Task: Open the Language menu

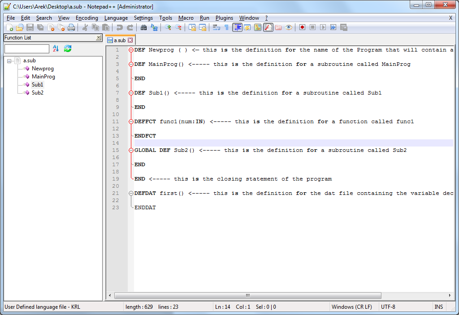Action: pyautogui.click(x=116, y=18)
